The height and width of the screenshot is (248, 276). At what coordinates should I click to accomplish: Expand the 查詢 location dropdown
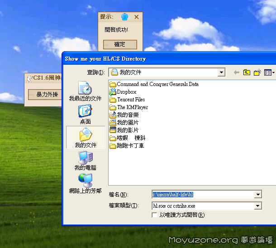pyautogui.click(x=221, y=72)
